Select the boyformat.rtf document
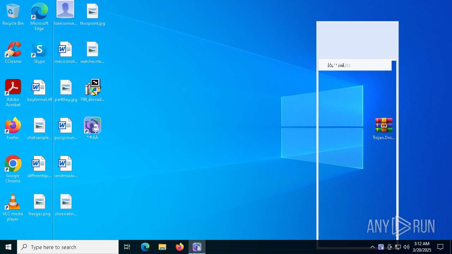The width and height of the screenshot is (452, 254). [39, 91]
